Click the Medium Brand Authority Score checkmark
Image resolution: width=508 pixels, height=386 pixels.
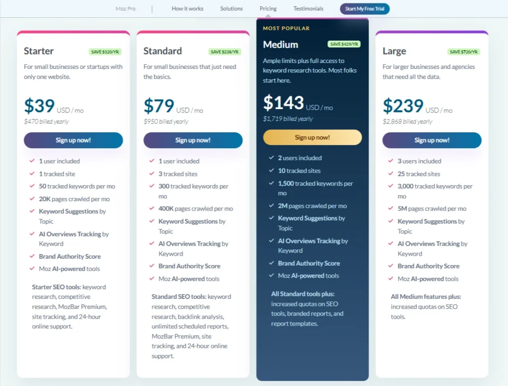coord(271,263)
